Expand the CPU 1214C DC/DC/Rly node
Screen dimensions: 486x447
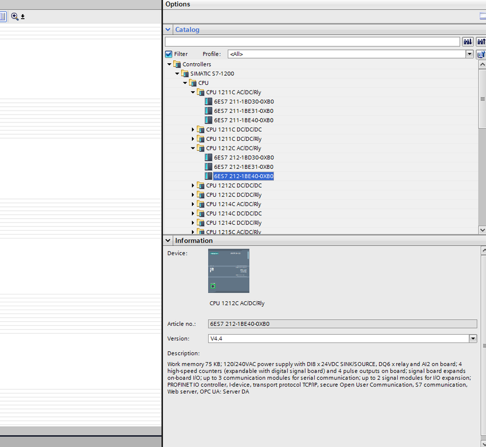click(x=193, y=223)
